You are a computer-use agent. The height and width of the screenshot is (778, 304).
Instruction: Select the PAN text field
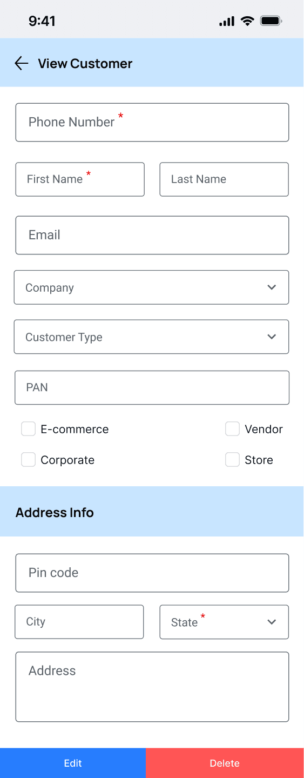(152, 387)
